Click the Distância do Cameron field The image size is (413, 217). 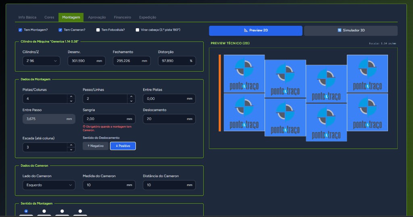pyautogui.click(x=169, y=185)
